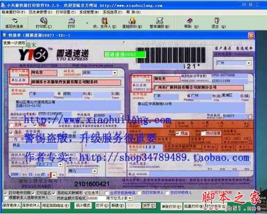The height and width of the screenshot is (214, 267).
Task: Toggle 目的站关联城市 checkbox
Action: (x=54, y=193)
